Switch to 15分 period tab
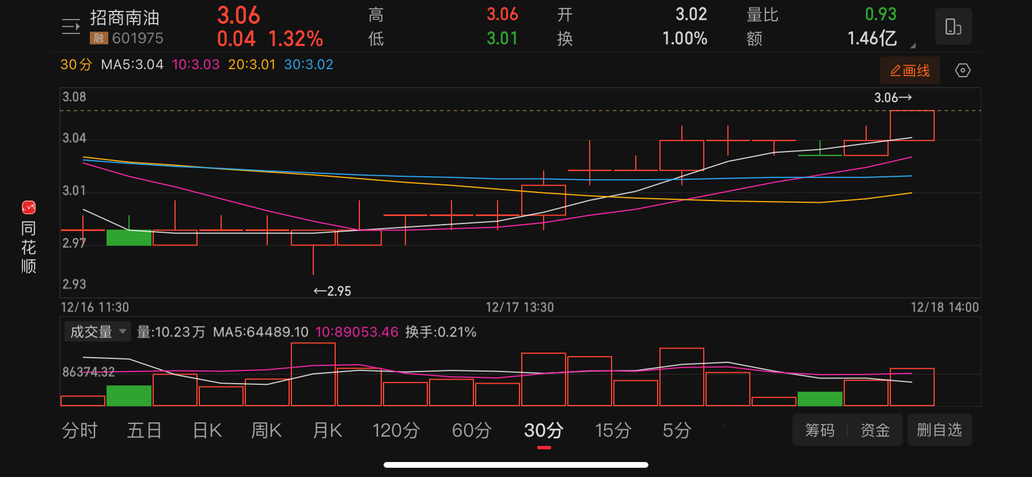 tap(613, 430)
